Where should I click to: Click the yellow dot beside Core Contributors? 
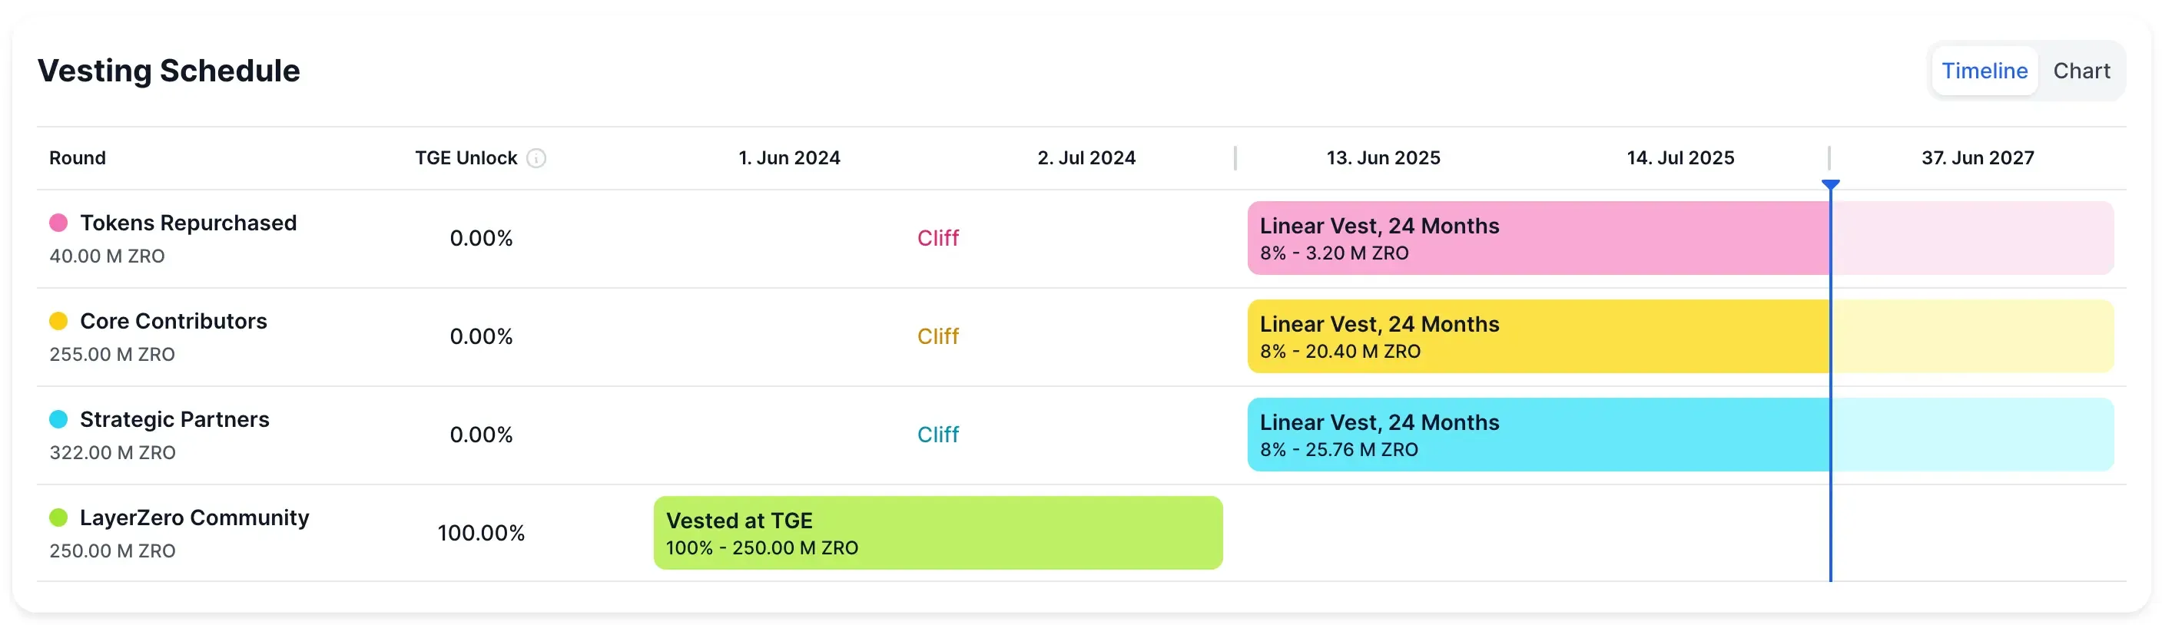(x=57, y=319)
